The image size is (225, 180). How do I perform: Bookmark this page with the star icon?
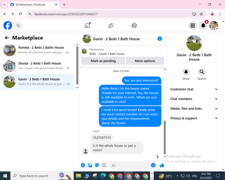click(x=201, y=14)
